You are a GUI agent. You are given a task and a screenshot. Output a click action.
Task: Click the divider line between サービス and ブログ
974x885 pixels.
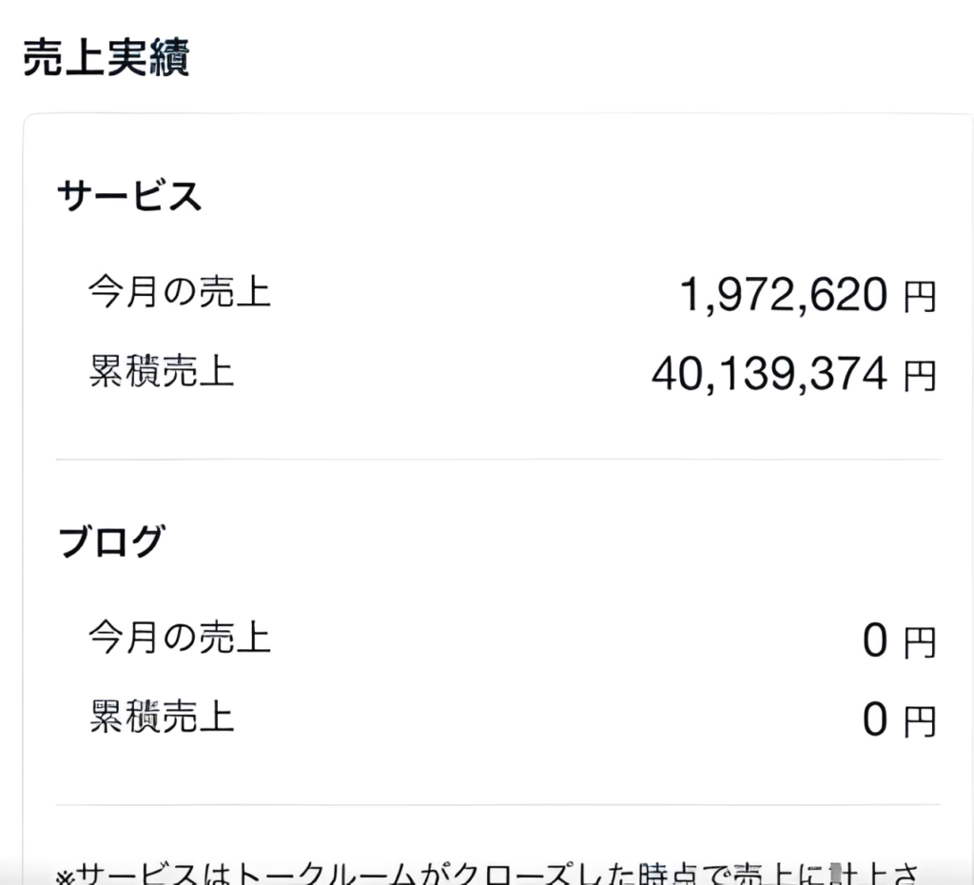pos(498,460)
